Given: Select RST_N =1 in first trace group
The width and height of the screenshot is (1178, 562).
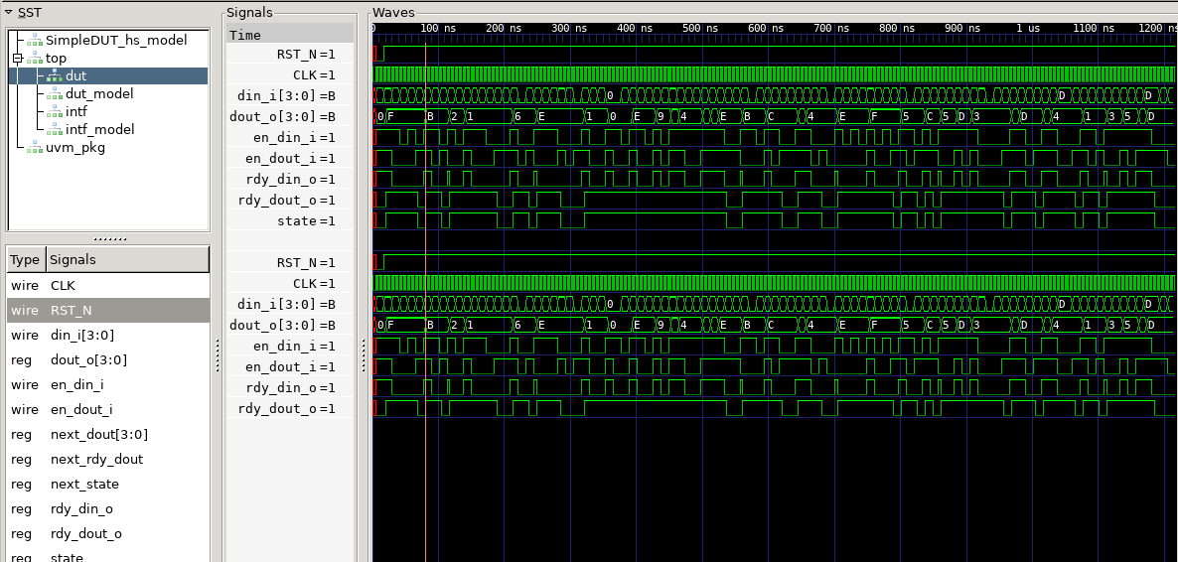Looking at the screenshot, I should click(x=290, y=54).
